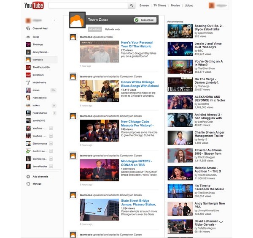Click the Team Coco channel avatar
The width and height of the screenshot is (253, 238).
pyautogui.click(x=77, y=20)
